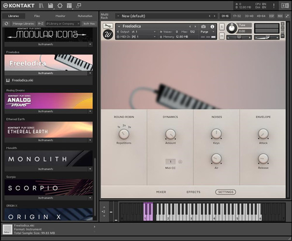The width and height of the screenshot is (292, 241).
Task: Toggle the Midi CC learn indicator
Action: (x=180, y=162)
